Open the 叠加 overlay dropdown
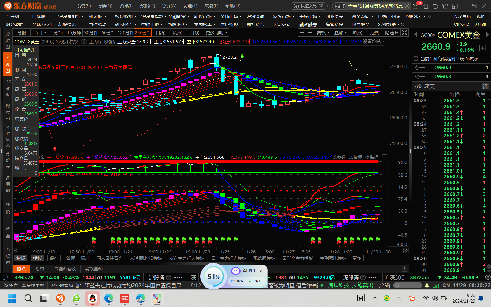This screenshot has width=491, height=307. (340, 32)
